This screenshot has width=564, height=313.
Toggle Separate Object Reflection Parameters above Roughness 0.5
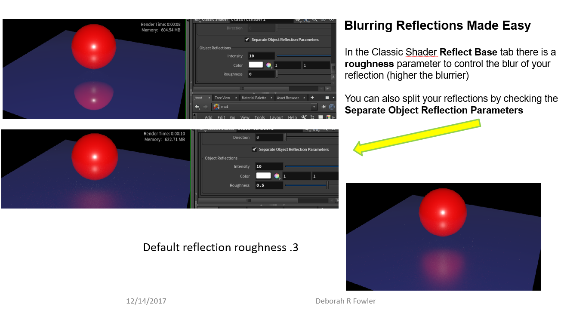click(255, 150)
